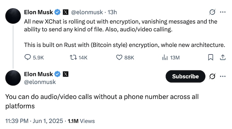
Task: Reply to the XChat rollout post
Action: (28, 57)
